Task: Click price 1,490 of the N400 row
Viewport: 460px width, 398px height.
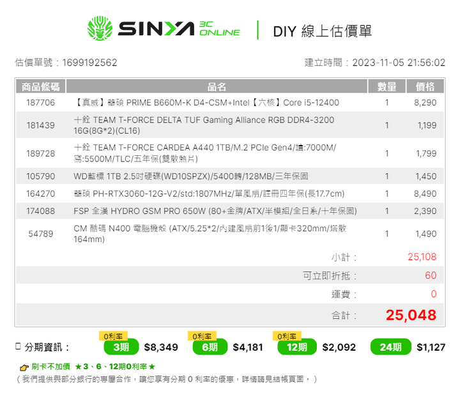Action: (426, 234)
